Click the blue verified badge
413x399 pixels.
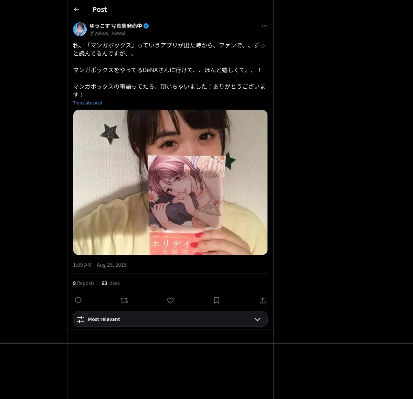tap(146, 26)
